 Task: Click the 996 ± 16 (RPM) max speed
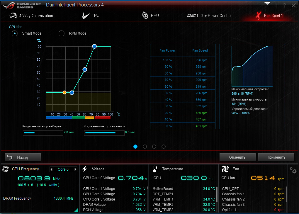[x=242, y=94]
